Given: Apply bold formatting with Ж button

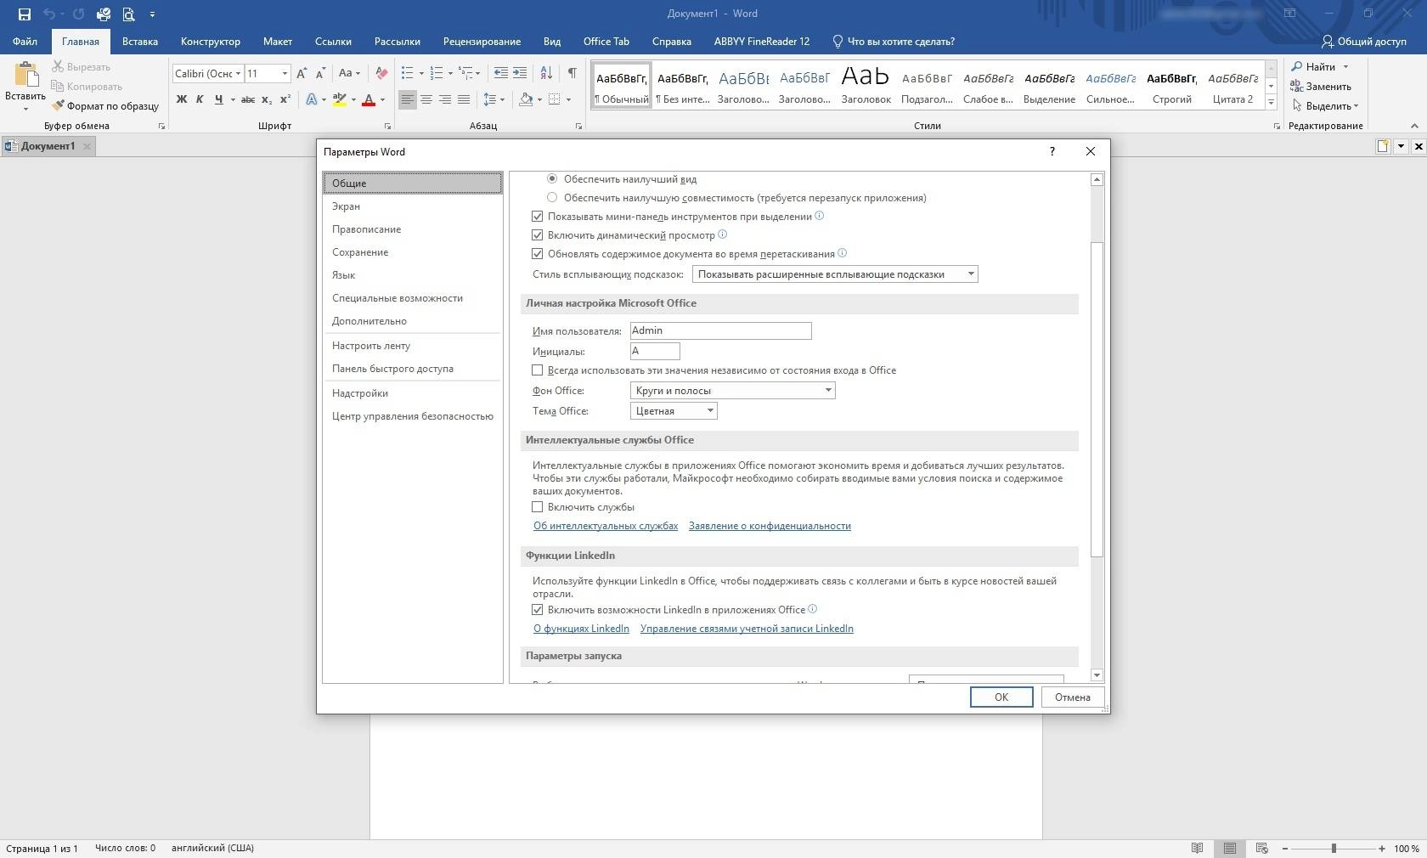Looking at the screenshot, I should pyautogui.click(x=182, y=99).
